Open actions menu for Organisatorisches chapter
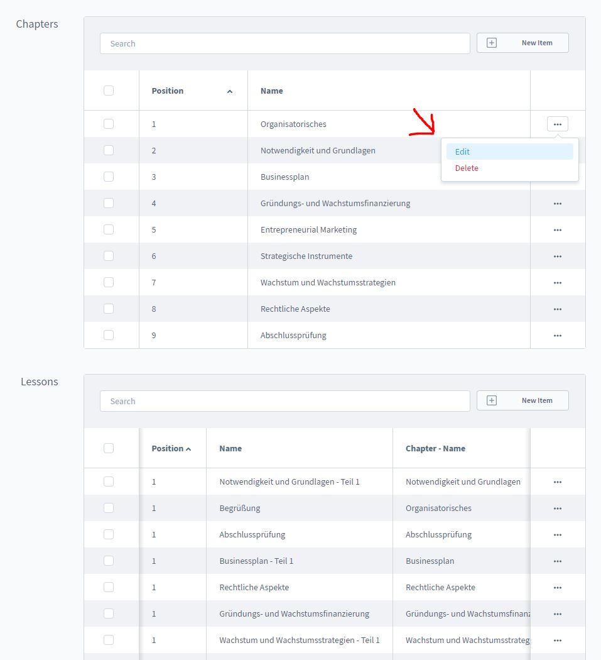Screen dimensions: 601x660 point(557,124)
